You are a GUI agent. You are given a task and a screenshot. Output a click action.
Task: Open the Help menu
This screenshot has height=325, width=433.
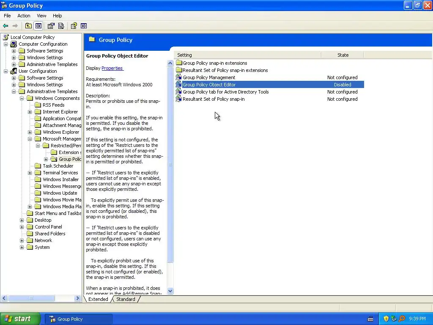click(58, 16)
